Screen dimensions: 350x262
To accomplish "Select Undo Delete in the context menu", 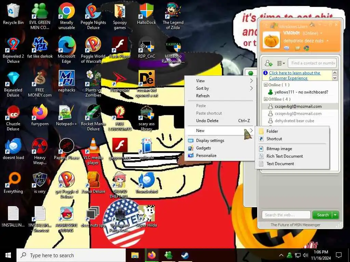I will 220,120.
